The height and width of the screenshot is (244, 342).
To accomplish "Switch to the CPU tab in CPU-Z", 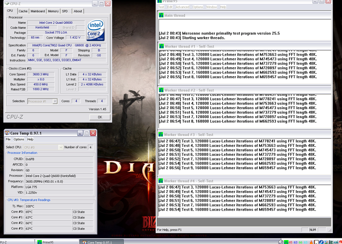I will click(x=10, y=11).
